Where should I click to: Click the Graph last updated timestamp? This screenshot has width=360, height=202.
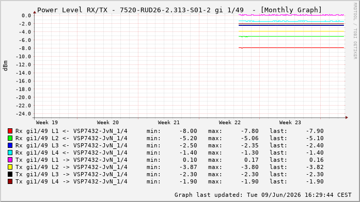tap(263, 195)
